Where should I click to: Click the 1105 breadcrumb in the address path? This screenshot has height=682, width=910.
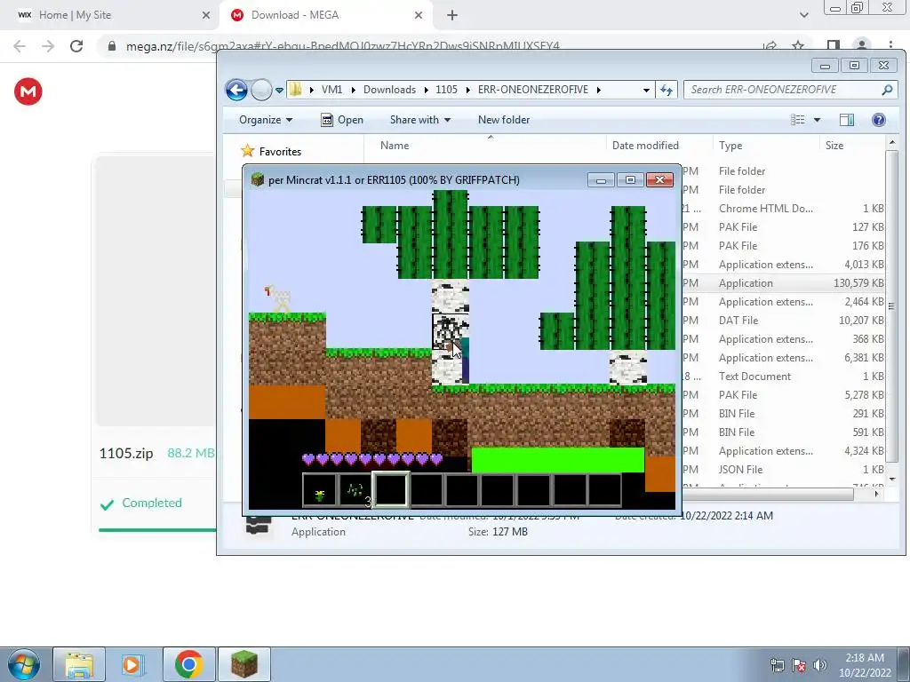pyautogui.click(x=446, y=90)
